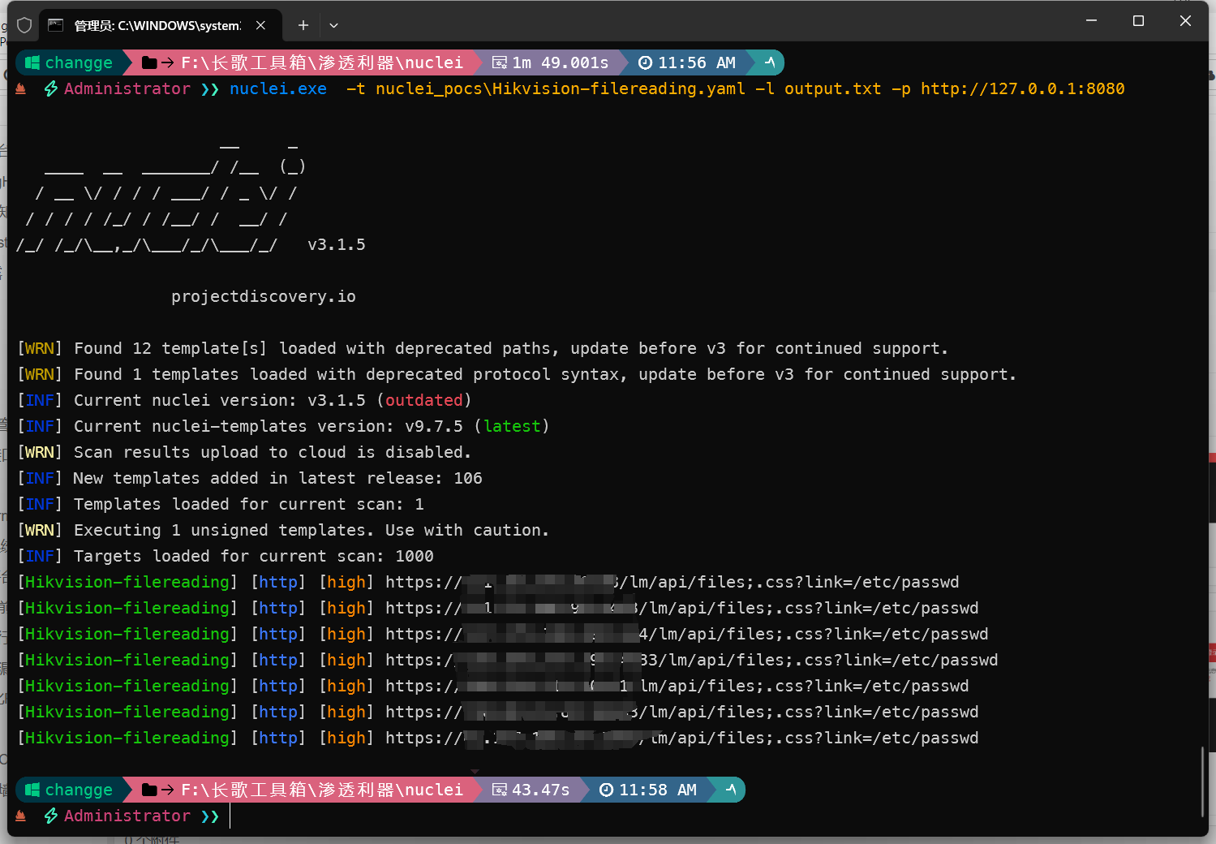
Task: Click the [http] tag in second result row
Action: 278,608
